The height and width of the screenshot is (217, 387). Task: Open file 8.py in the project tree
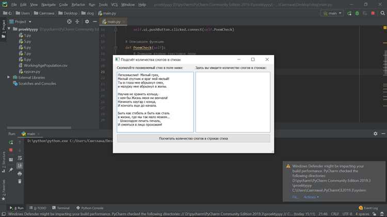point(25,59)
